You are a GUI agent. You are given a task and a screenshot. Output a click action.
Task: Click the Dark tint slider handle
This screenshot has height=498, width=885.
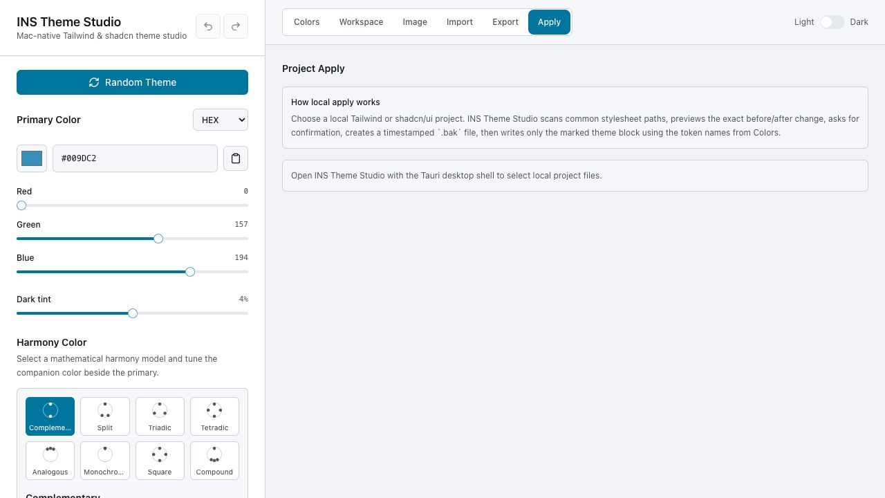133,313
